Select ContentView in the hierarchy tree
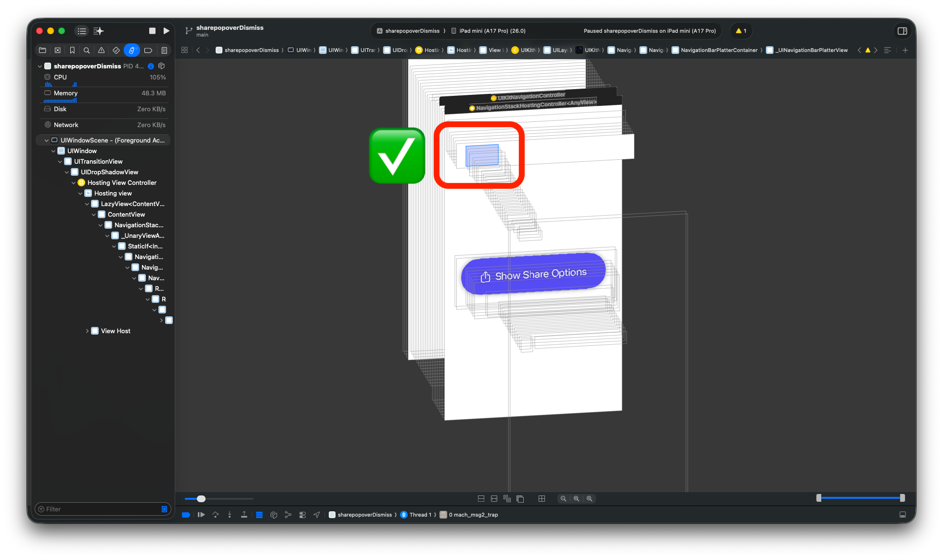Image resolution: width=943 pixels, height=559 pixels. click(126, 214)
